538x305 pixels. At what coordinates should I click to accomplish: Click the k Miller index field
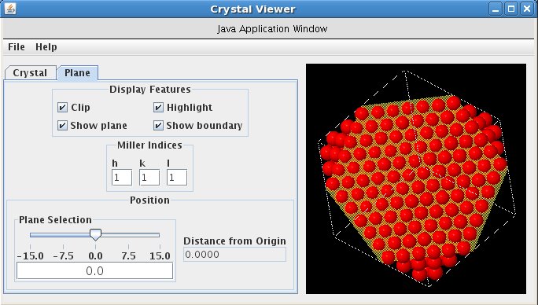149,178
